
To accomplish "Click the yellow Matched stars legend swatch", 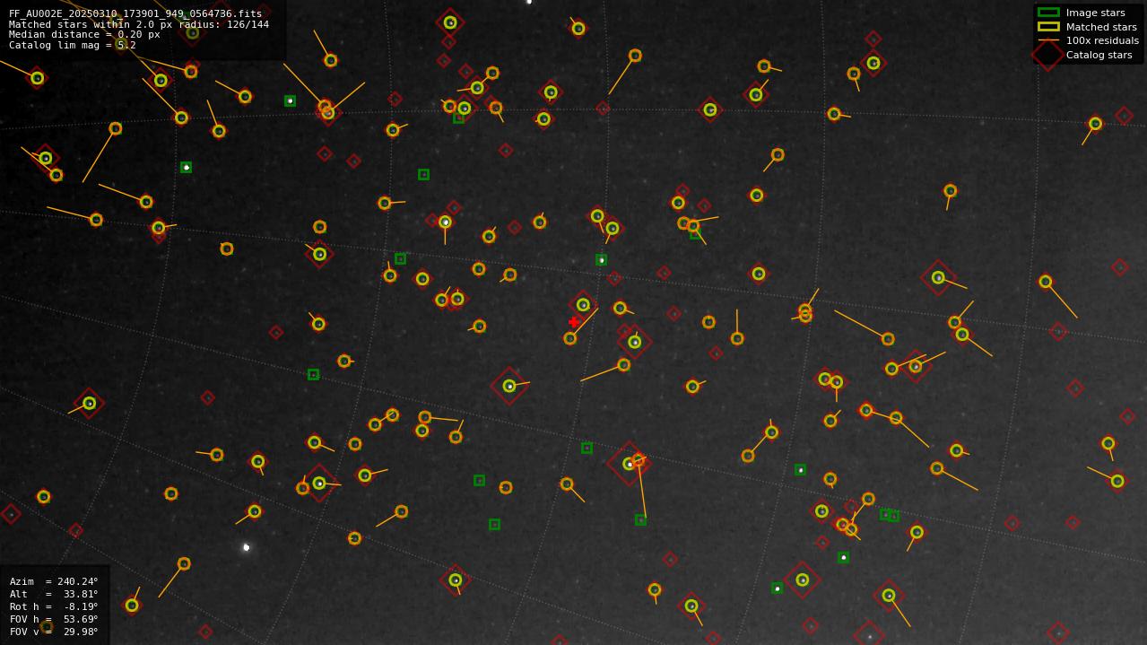I will click(1048, 27).
